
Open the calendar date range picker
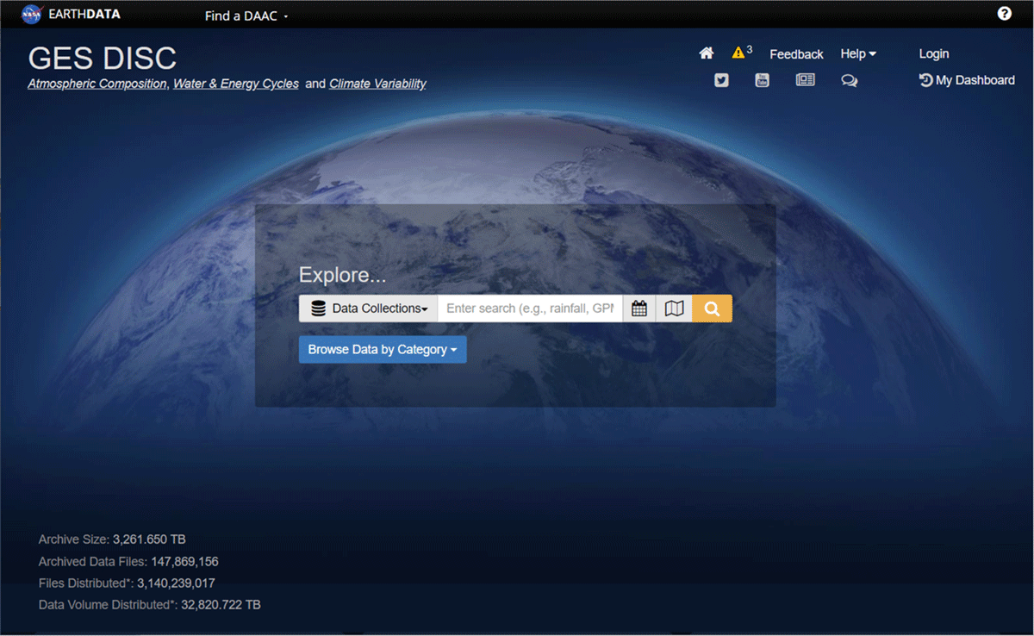click(639, 309)
